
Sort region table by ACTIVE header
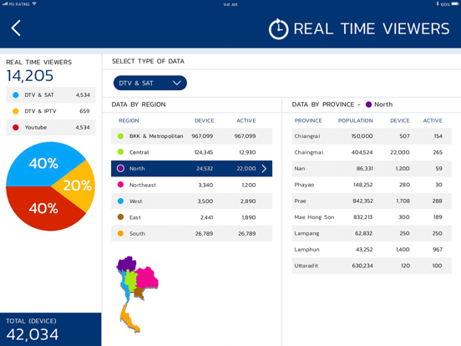[x=246, y=120]
